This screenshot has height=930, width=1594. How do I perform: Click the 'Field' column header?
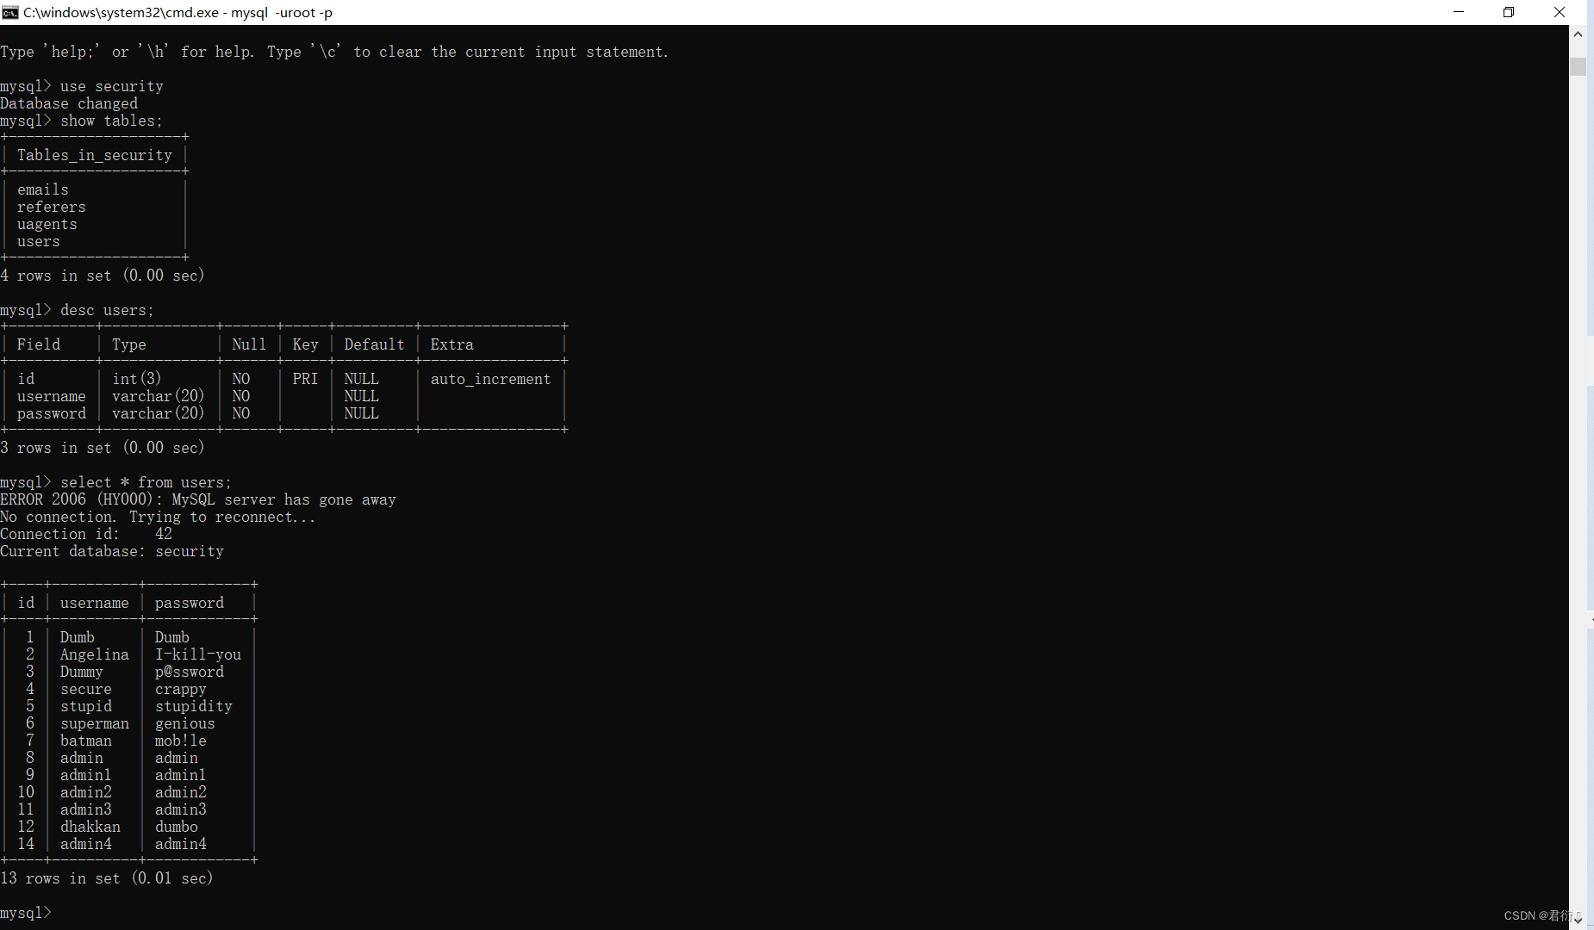(x=39, y=344)
